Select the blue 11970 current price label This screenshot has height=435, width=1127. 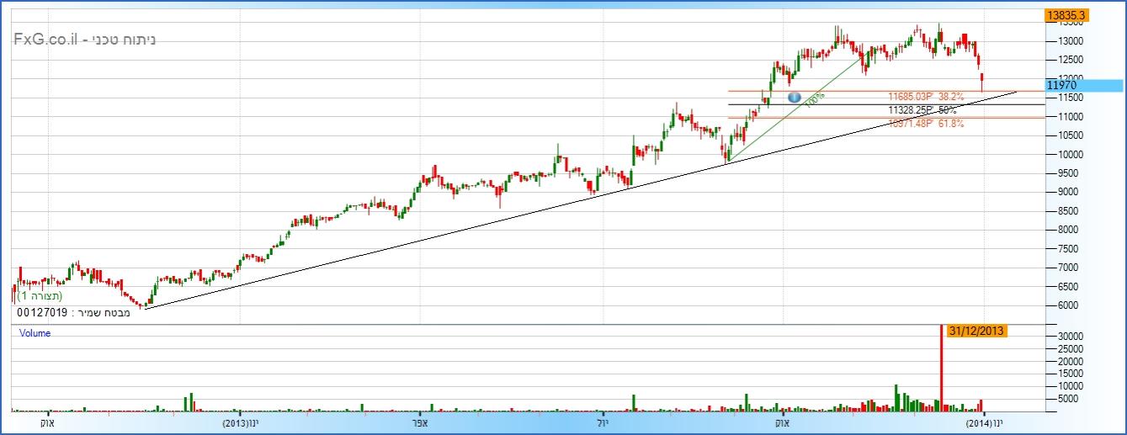(1082, 86)
